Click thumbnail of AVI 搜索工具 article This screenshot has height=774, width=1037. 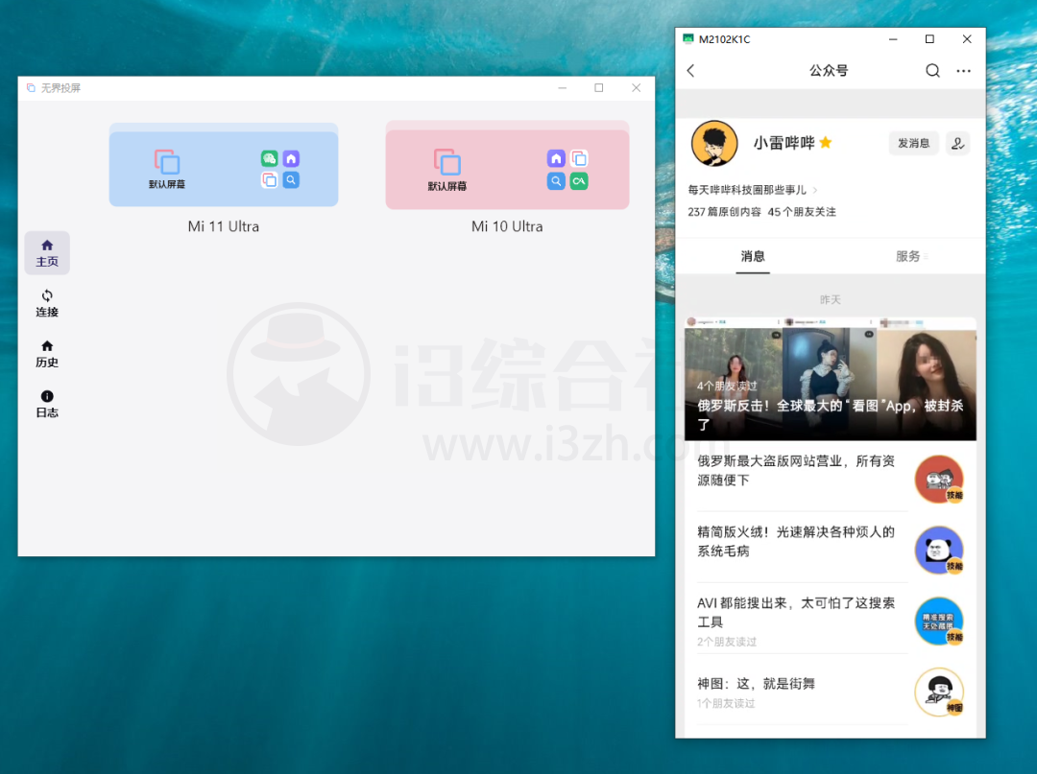[938, 621]
